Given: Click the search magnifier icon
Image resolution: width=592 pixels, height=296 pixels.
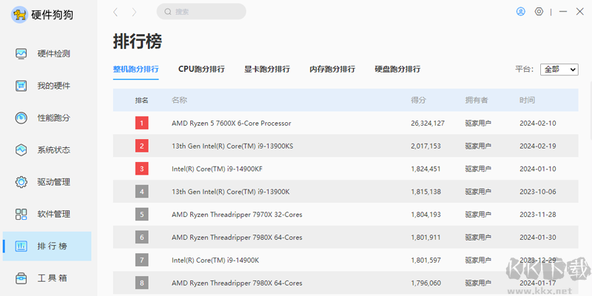Looking at the screenshot, I should [x=168, y=12].
